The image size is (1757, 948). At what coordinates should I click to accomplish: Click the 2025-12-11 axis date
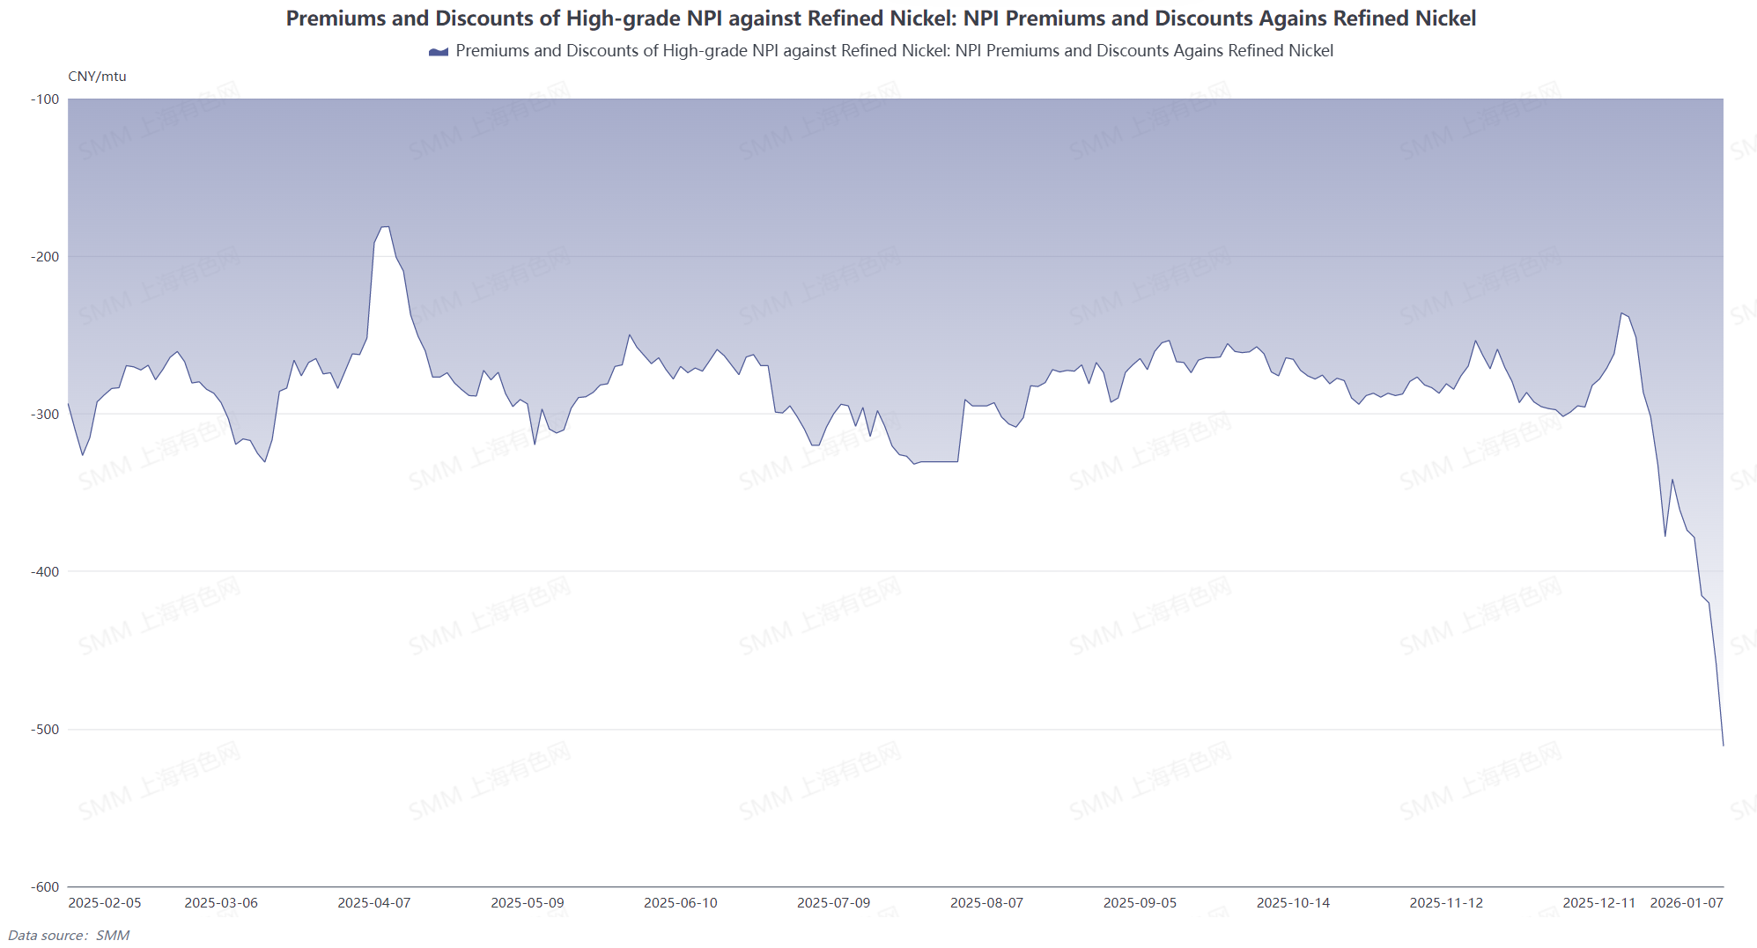[x=1599, y=903]
